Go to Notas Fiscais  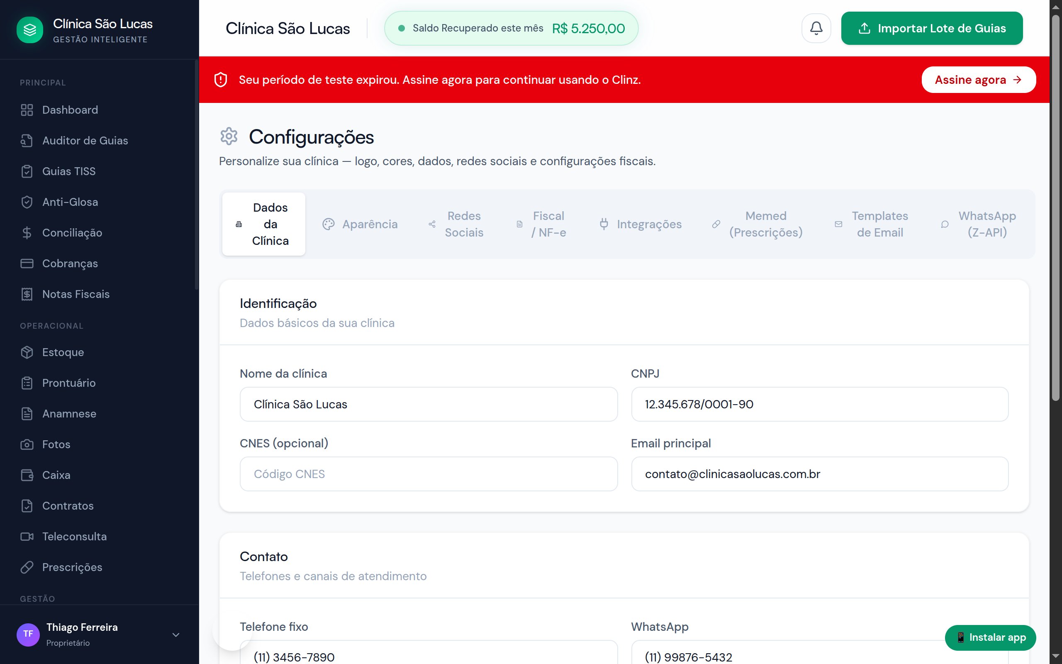[76, 294]
